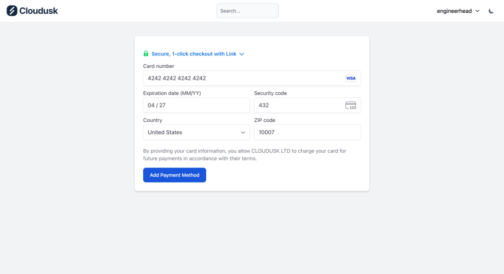Toggle dark mode with the moon icon

[x=491, y=11]
